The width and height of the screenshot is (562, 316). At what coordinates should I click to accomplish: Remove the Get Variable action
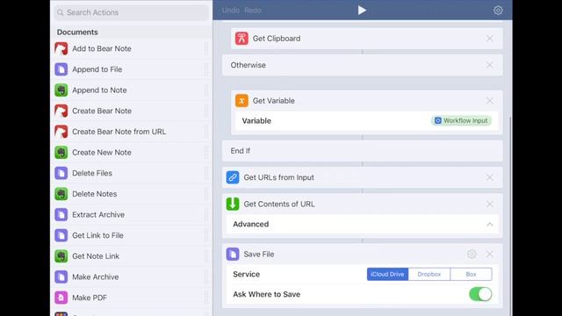tap(490, 101)
